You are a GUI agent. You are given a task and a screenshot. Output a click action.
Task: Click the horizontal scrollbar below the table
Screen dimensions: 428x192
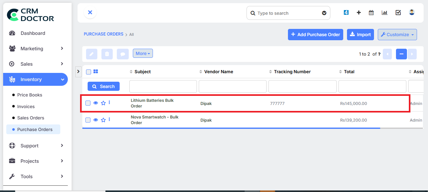[x=231, y=128]
